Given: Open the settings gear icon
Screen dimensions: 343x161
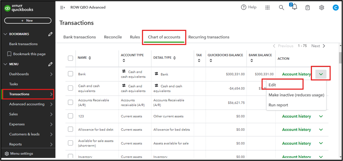Looking at the screenshot, I should pos(322,7).
